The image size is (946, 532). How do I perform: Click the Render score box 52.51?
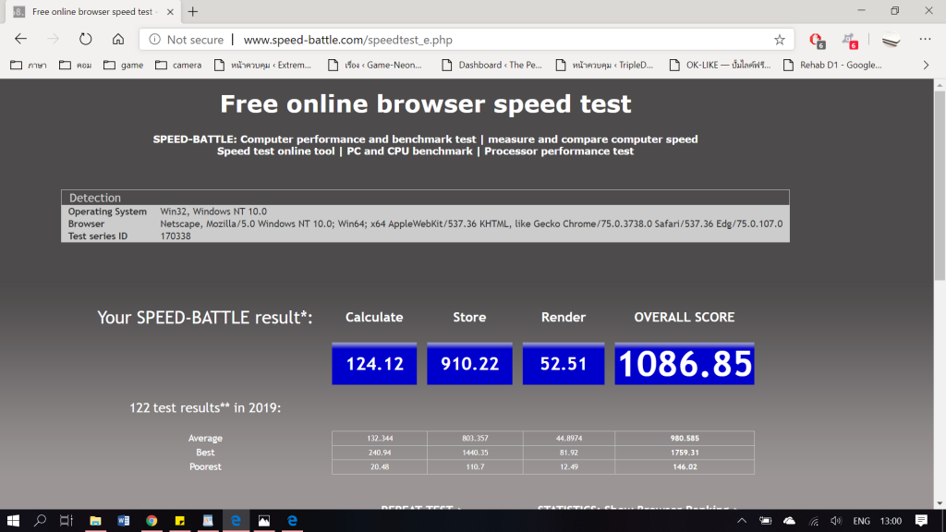click(564, 364)
